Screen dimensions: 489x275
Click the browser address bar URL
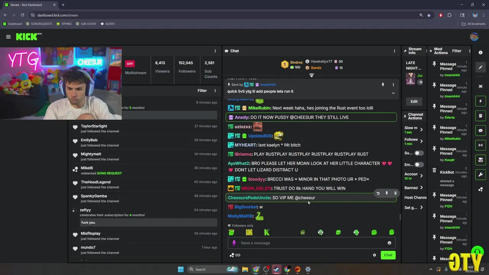pyautogui.click(x=58, y=15)
